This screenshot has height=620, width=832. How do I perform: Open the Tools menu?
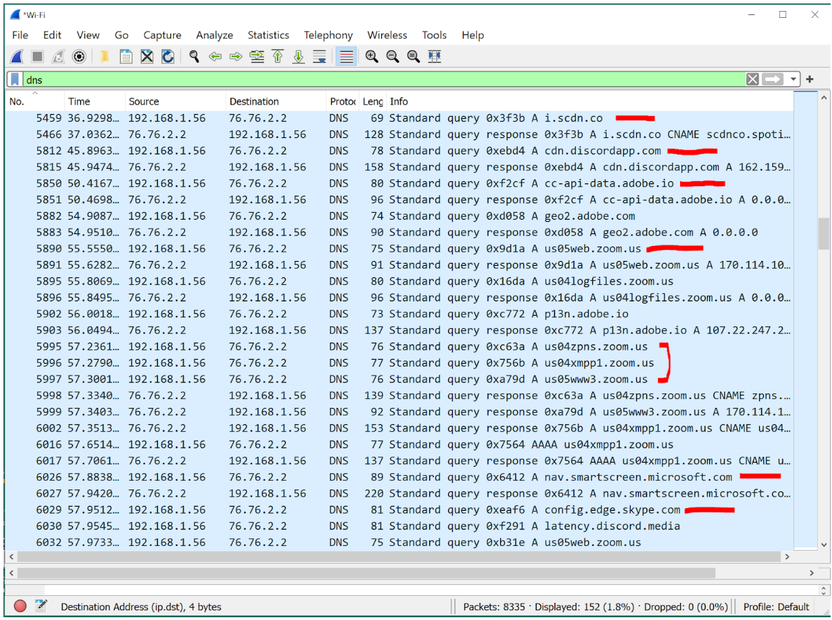pos(434,35)
